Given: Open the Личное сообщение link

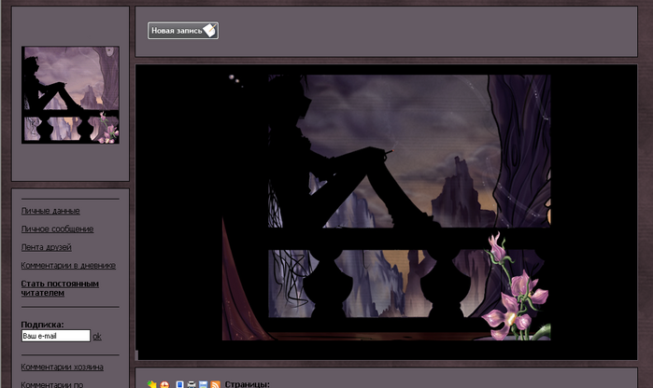Looking at the screenshot, I should tap(57, 229).
